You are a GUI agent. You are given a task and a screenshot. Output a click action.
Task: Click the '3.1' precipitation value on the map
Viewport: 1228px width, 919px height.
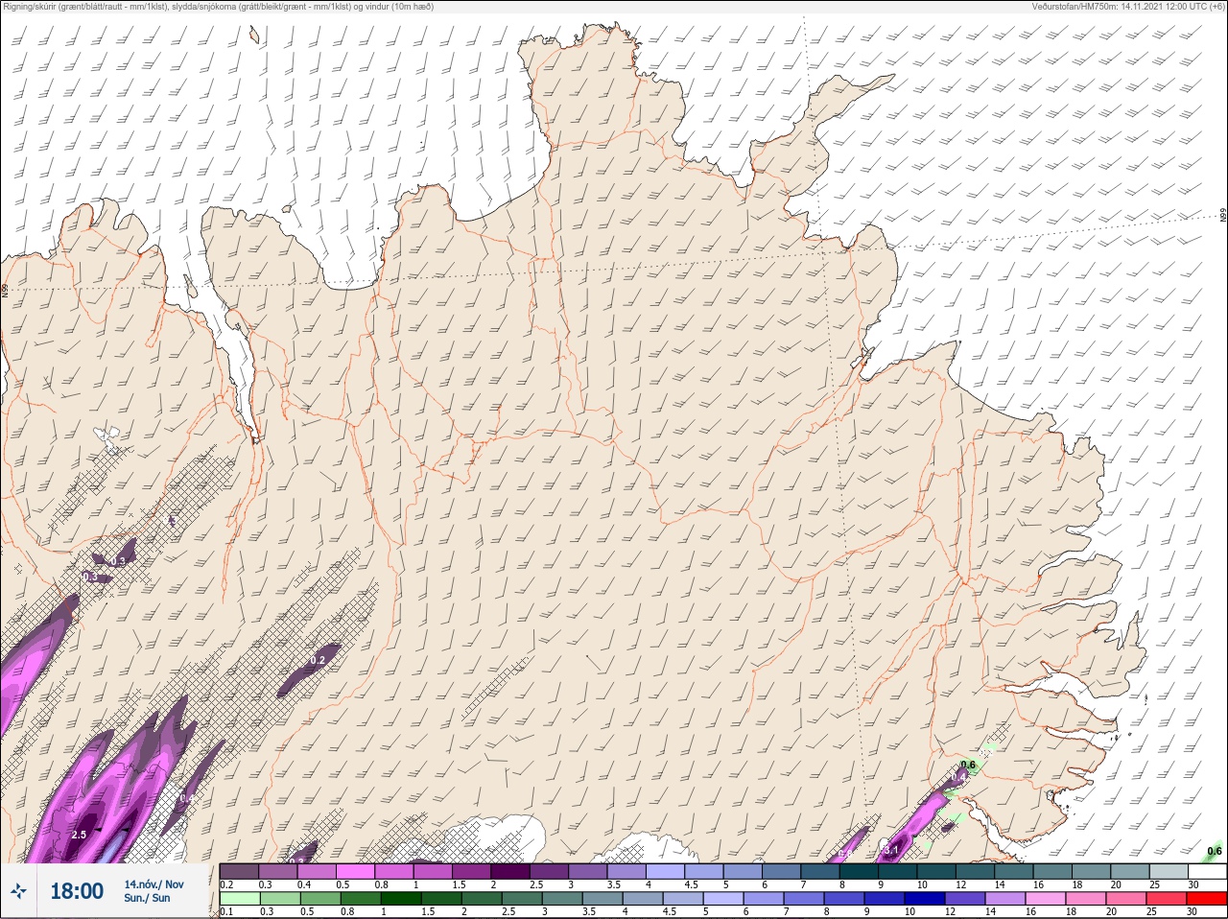pyautogui.click(x=891, y=850)
